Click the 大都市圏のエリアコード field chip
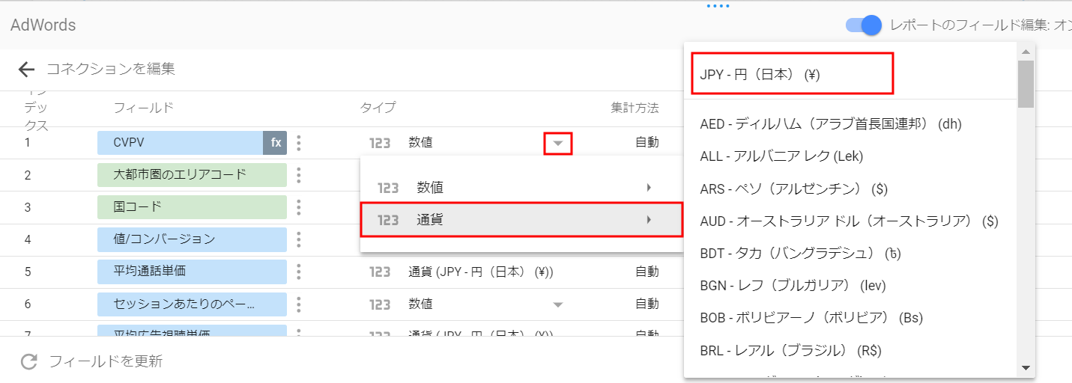 coord(193,175)
